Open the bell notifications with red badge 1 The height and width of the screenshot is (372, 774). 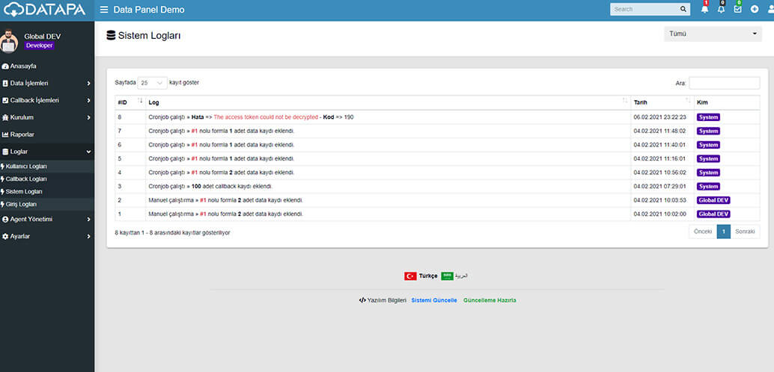[704, 8]
